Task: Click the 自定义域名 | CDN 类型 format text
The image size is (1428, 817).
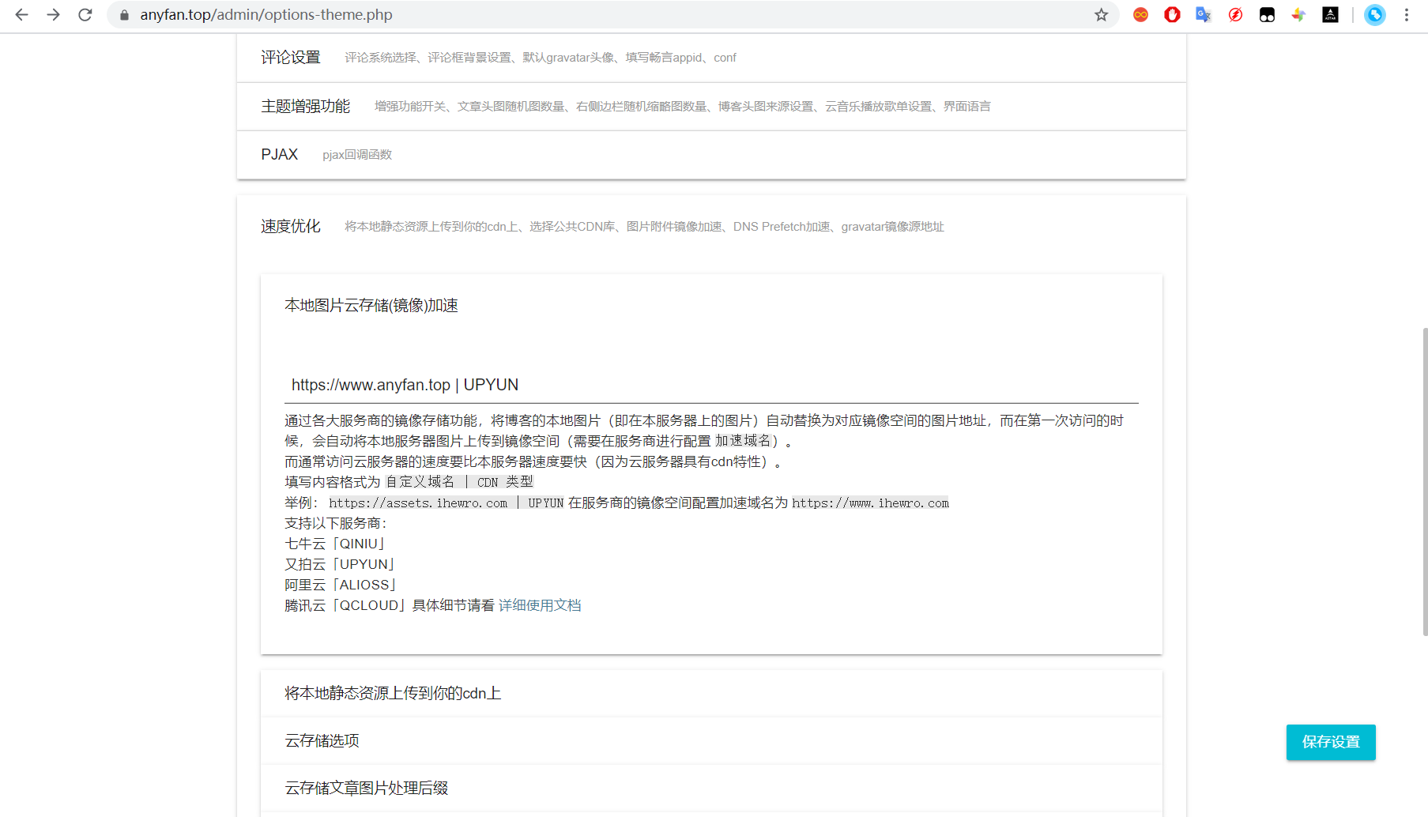Action: pyautogui.click(x=459, y=482)
